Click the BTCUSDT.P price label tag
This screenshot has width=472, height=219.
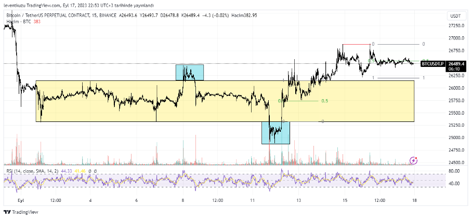coord(432,63)
